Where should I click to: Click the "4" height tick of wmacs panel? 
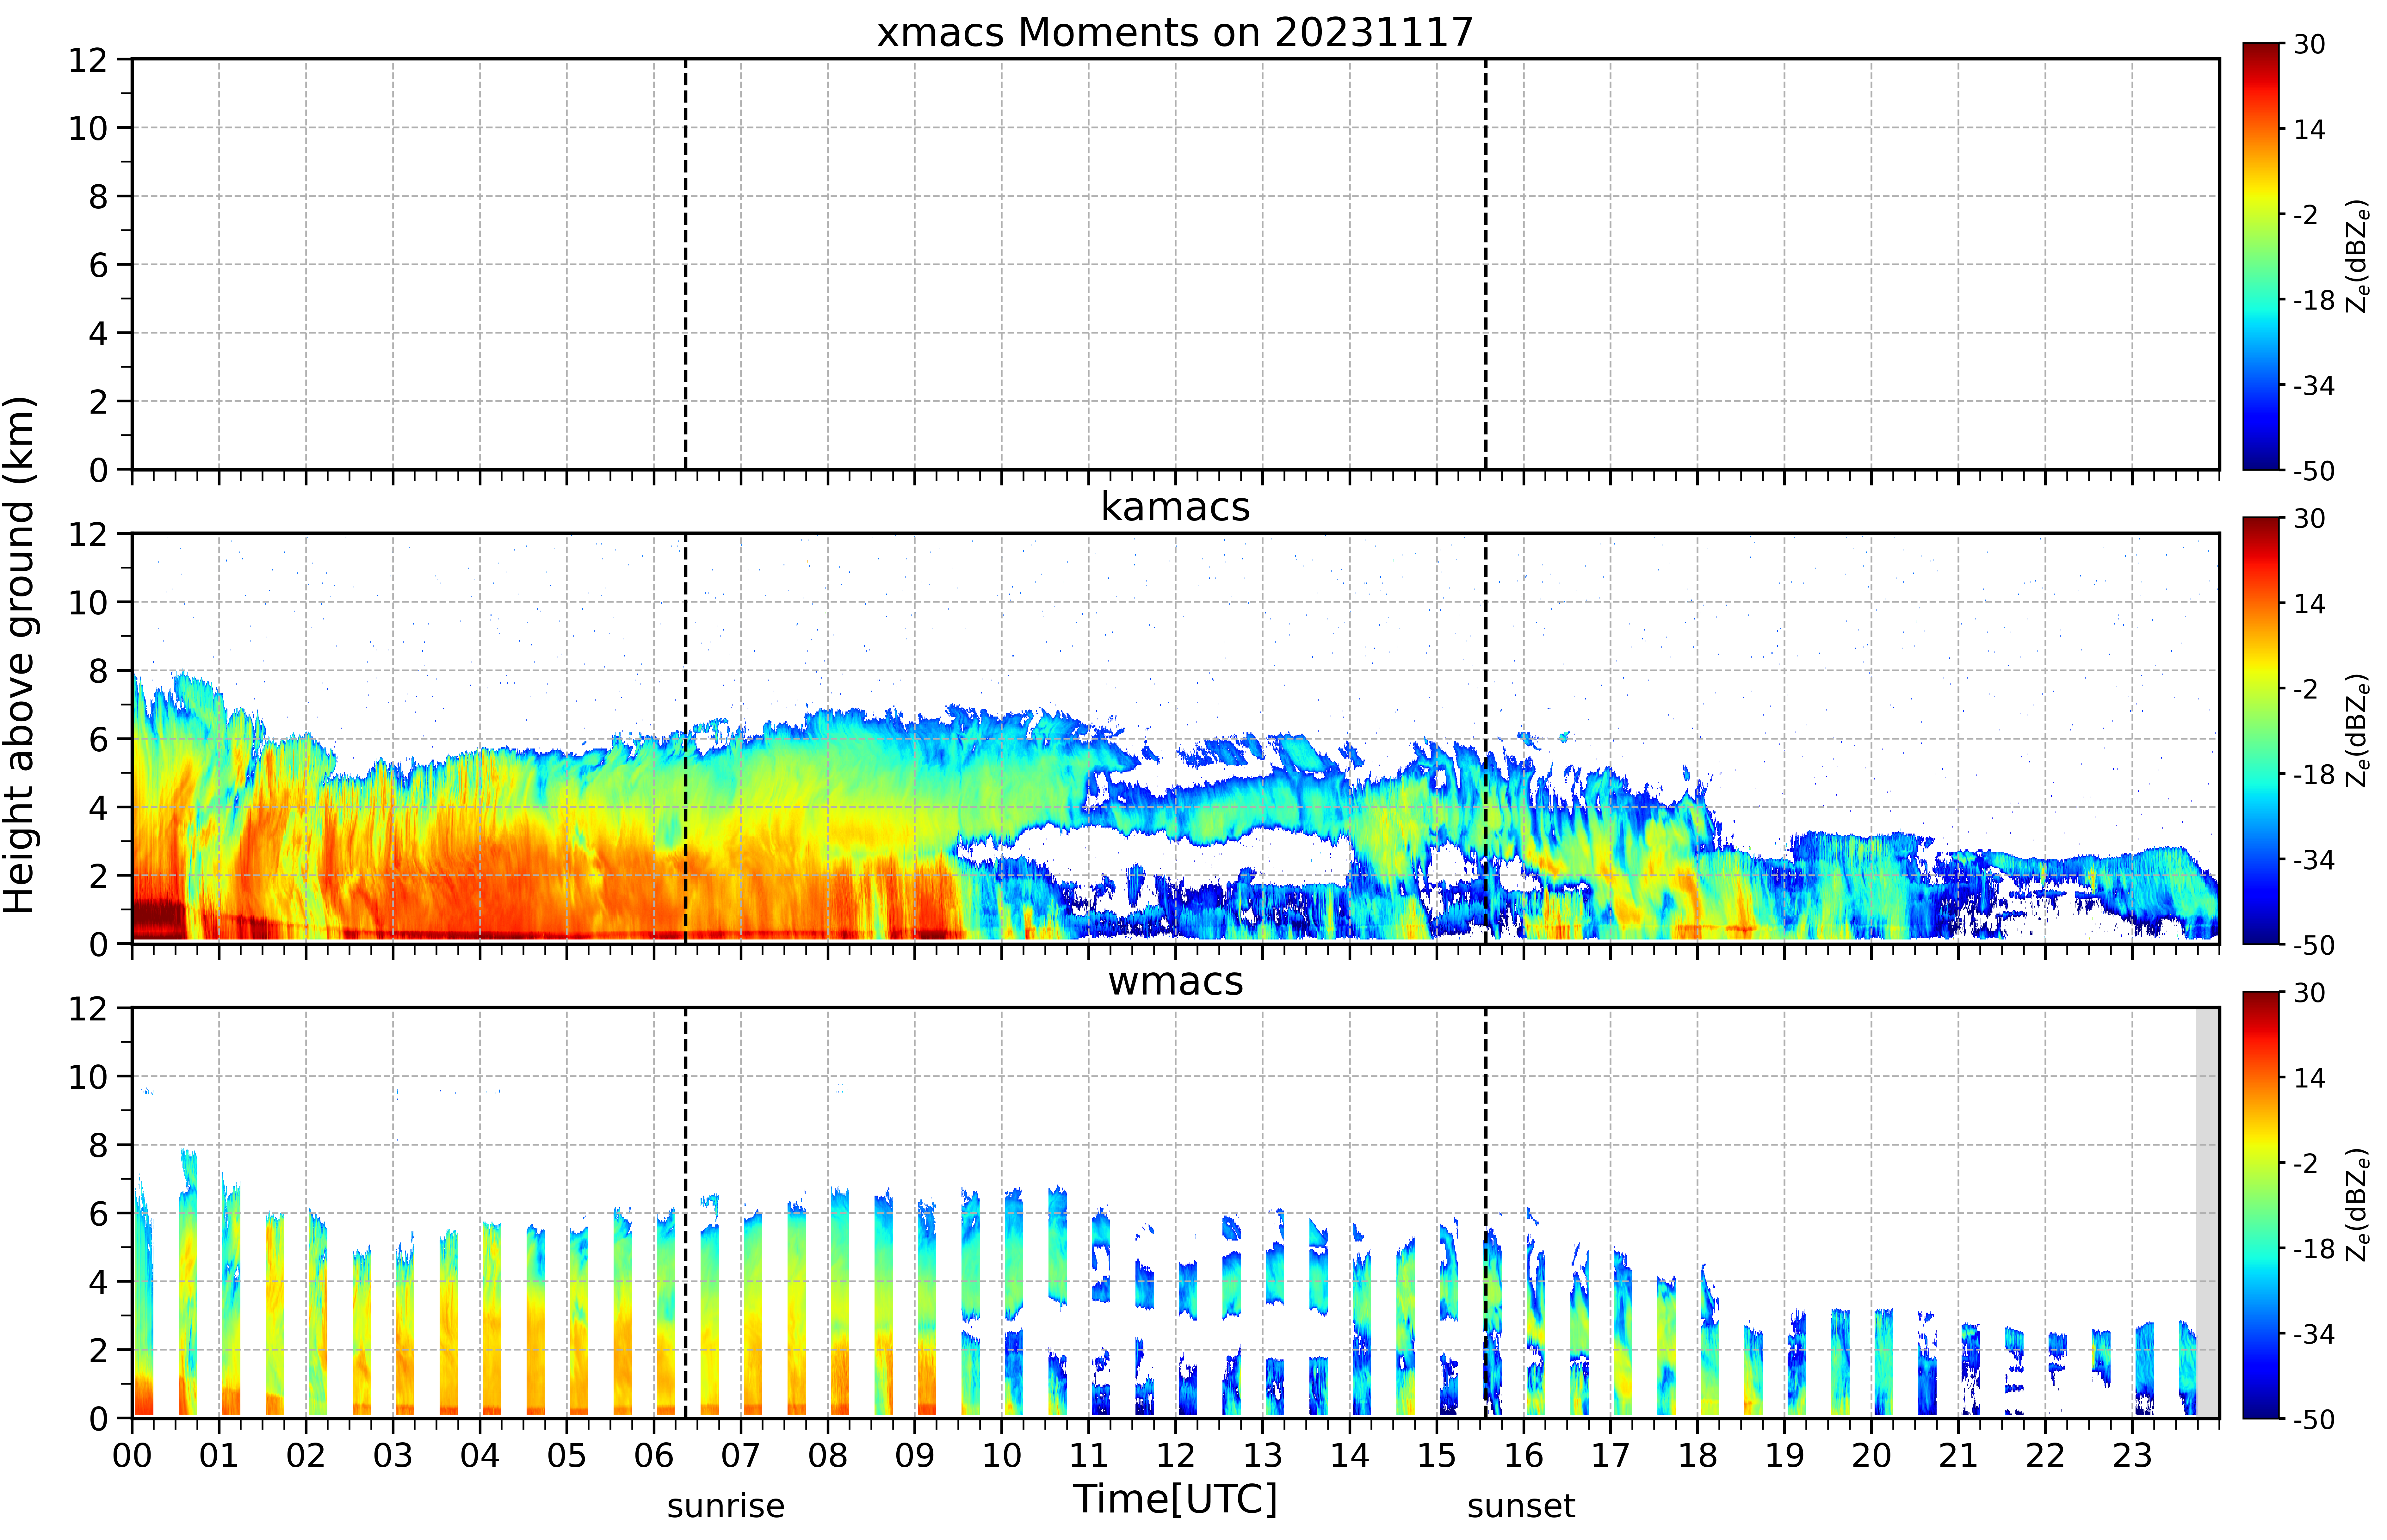point(98,1282)
